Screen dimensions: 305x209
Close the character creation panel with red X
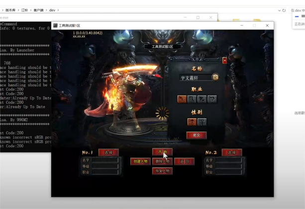pos(224,60)
